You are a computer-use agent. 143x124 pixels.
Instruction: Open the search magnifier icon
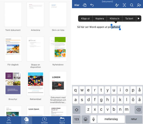pyautogui.click(x=132, y=5)
